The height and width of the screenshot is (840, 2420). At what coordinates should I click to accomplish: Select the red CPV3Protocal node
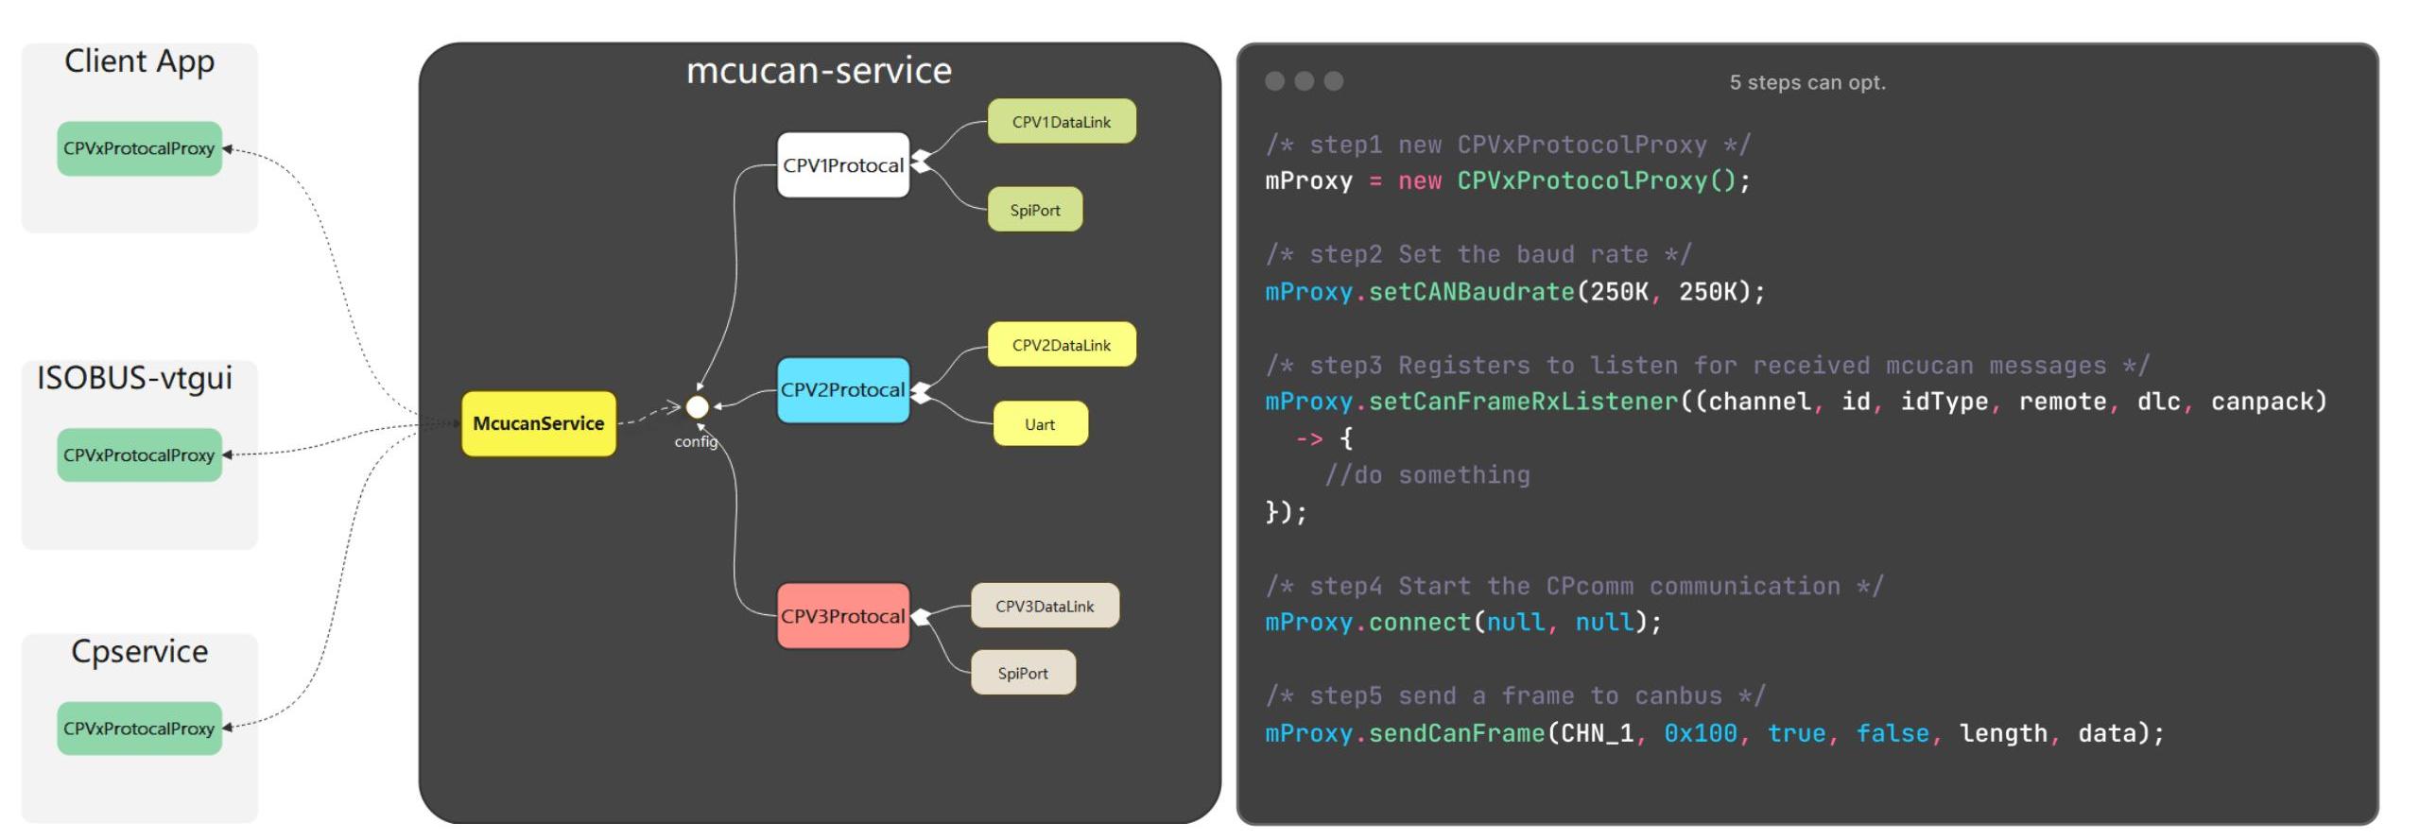[843, 616]
